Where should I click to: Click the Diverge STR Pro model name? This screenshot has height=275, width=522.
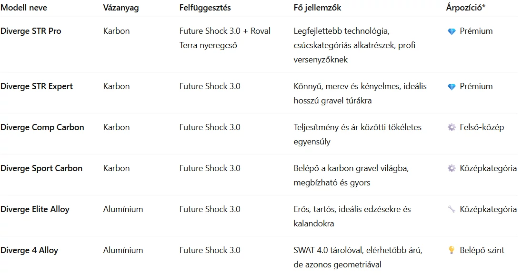(x=31, y=31)
